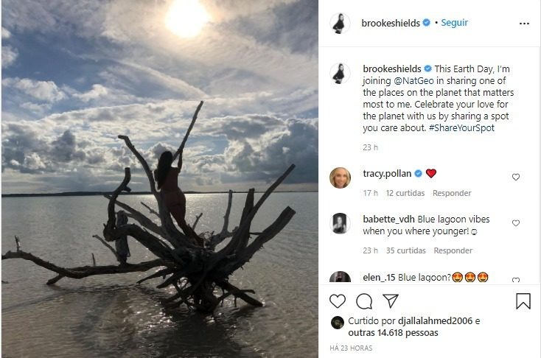Reply to babette_vdh's comment
This screenshot has width=541, height=358.
coord(453,250)
